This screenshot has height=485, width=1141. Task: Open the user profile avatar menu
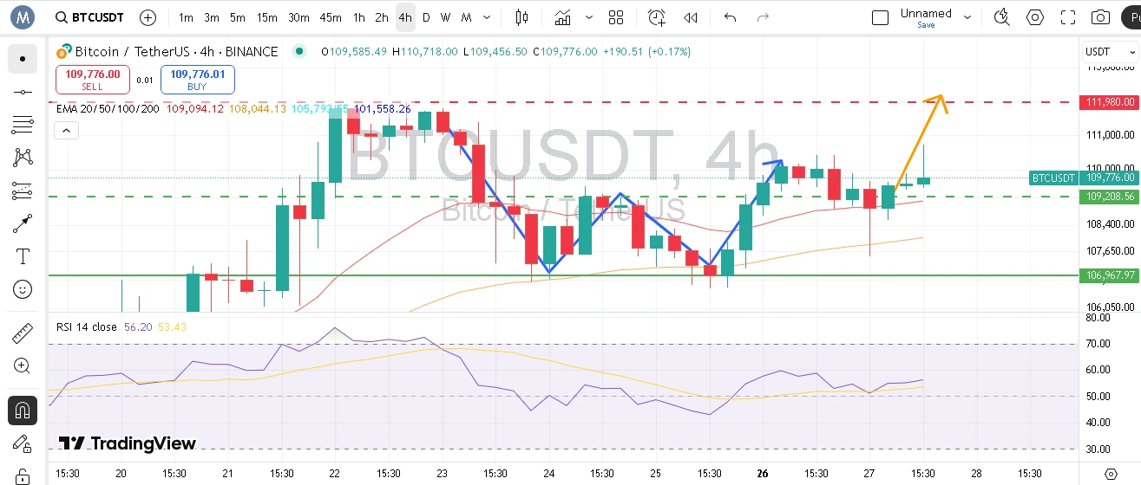pos(22,16)
